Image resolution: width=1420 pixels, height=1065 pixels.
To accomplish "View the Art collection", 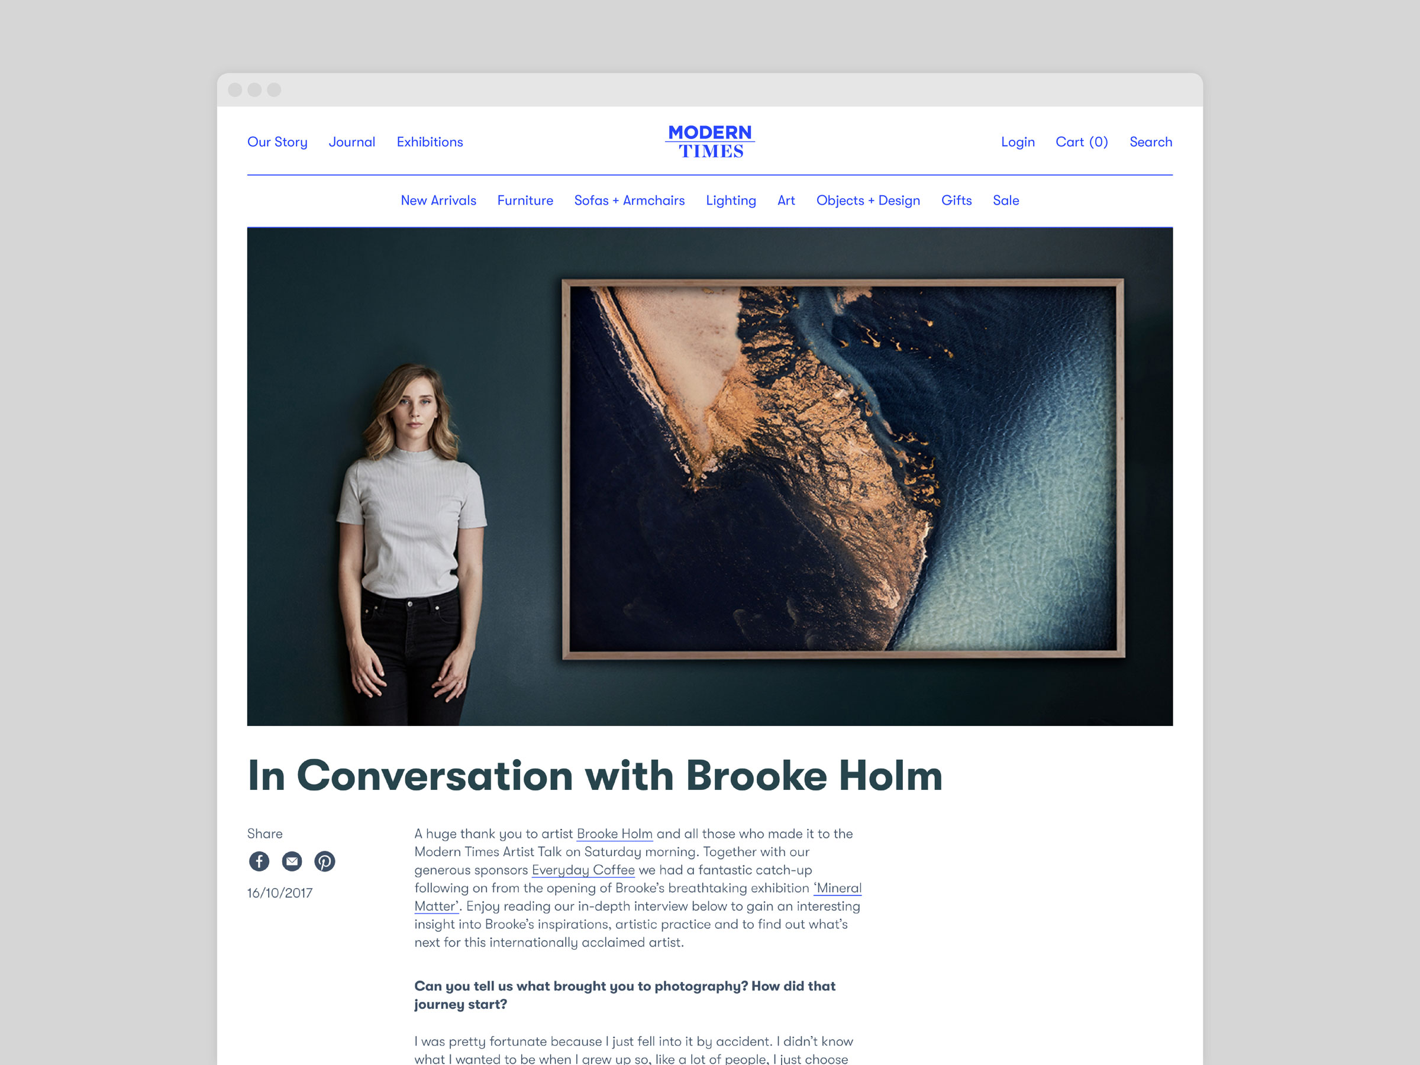I will point(786,201).
